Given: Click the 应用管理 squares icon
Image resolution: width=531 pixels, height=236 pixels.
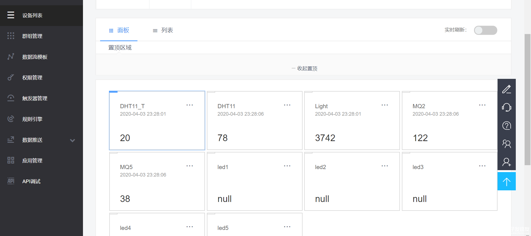Looking at the screenshot, I should (11, 160).
